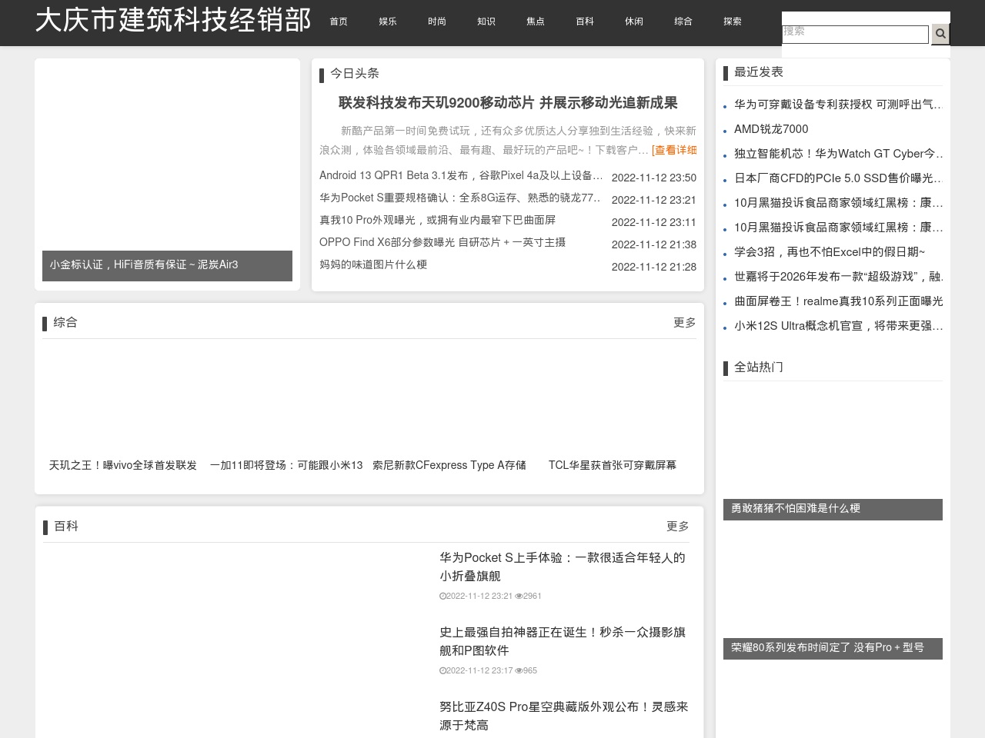Click 更多 in the 百科 section

(x=678, y=527)
